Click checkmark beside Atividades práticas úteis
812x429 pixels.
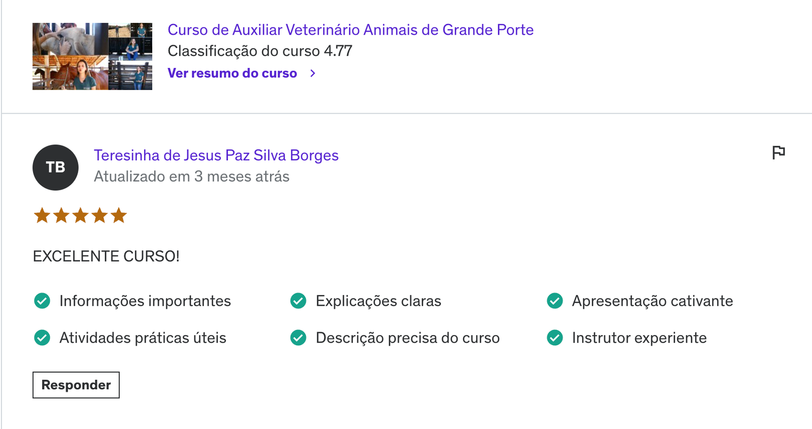[42, 338]
